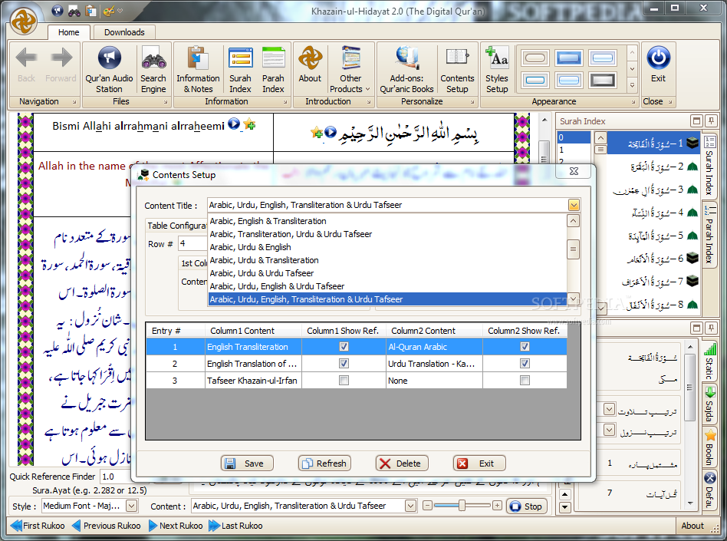This screenshot has width=727, height=541.
Task: Save the contents setup
Action: click(247, 463)
